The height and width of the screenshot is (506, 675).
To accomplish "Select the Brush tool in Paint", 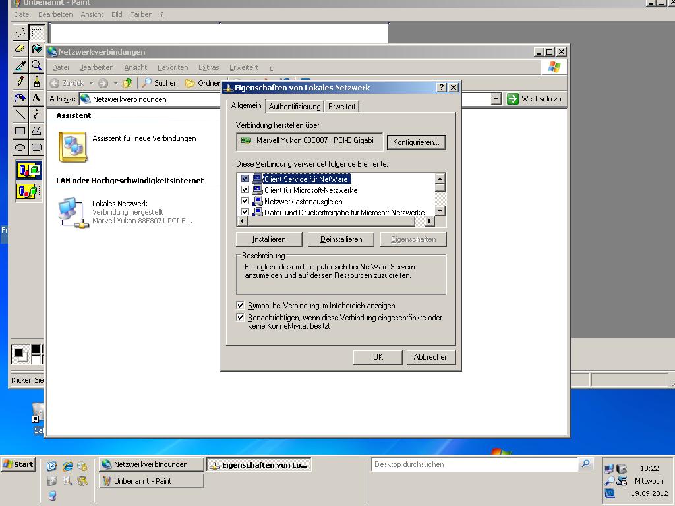I will pyautogui.click(x=37, y=81).
